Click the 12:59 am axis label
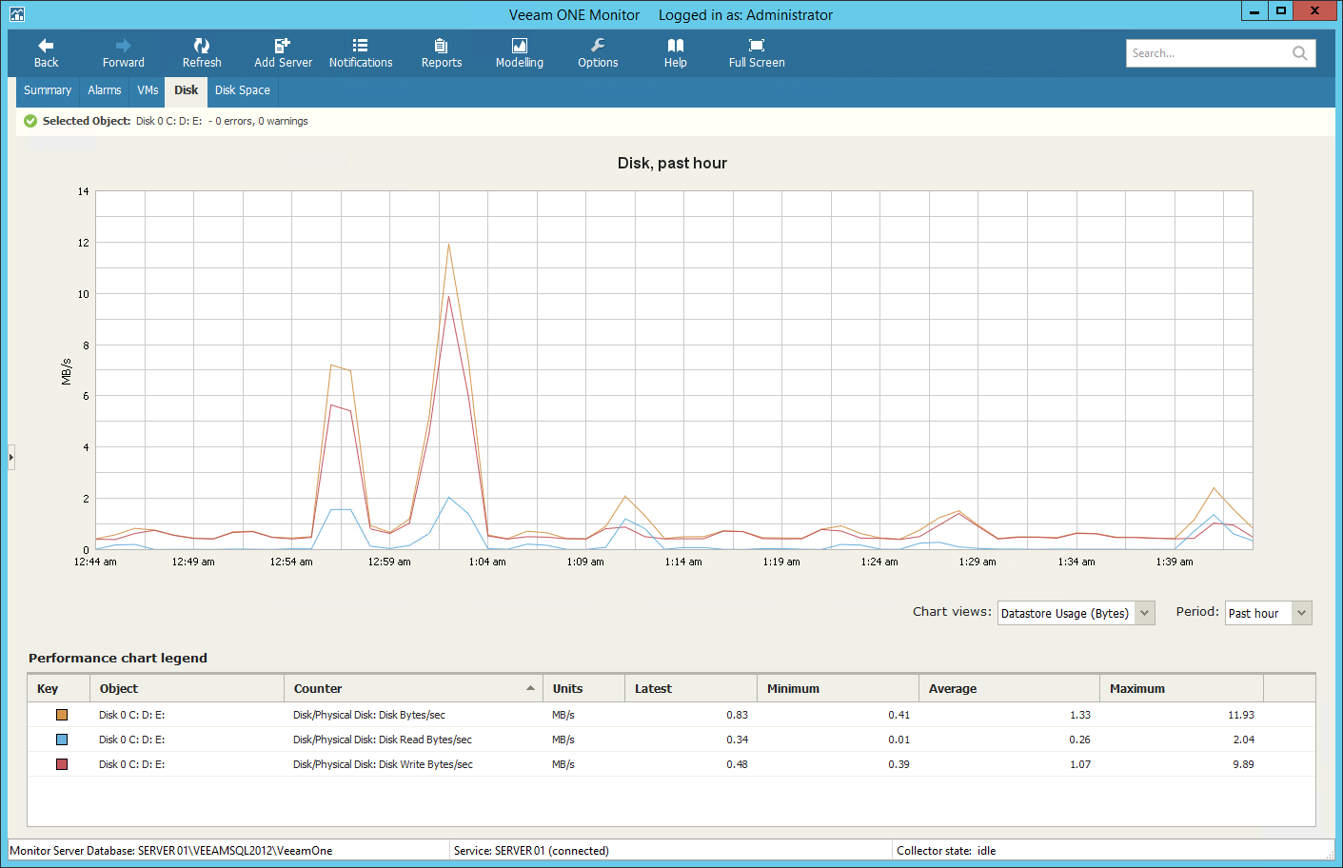This screenshot has width=1343, height=868. [x=389, y=562]
